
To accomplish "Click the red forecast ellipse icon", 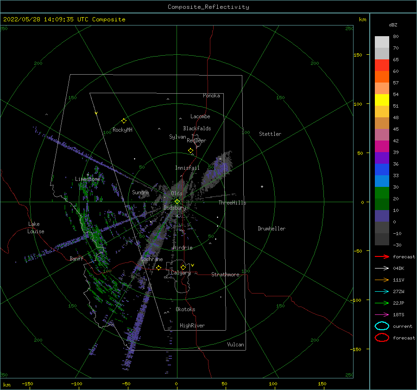I will point(382,338).
